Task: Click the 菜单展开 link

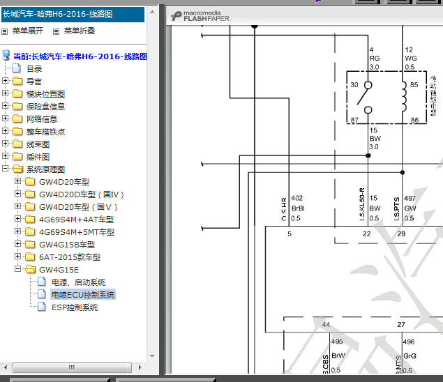Action: (x=28, y=31)
